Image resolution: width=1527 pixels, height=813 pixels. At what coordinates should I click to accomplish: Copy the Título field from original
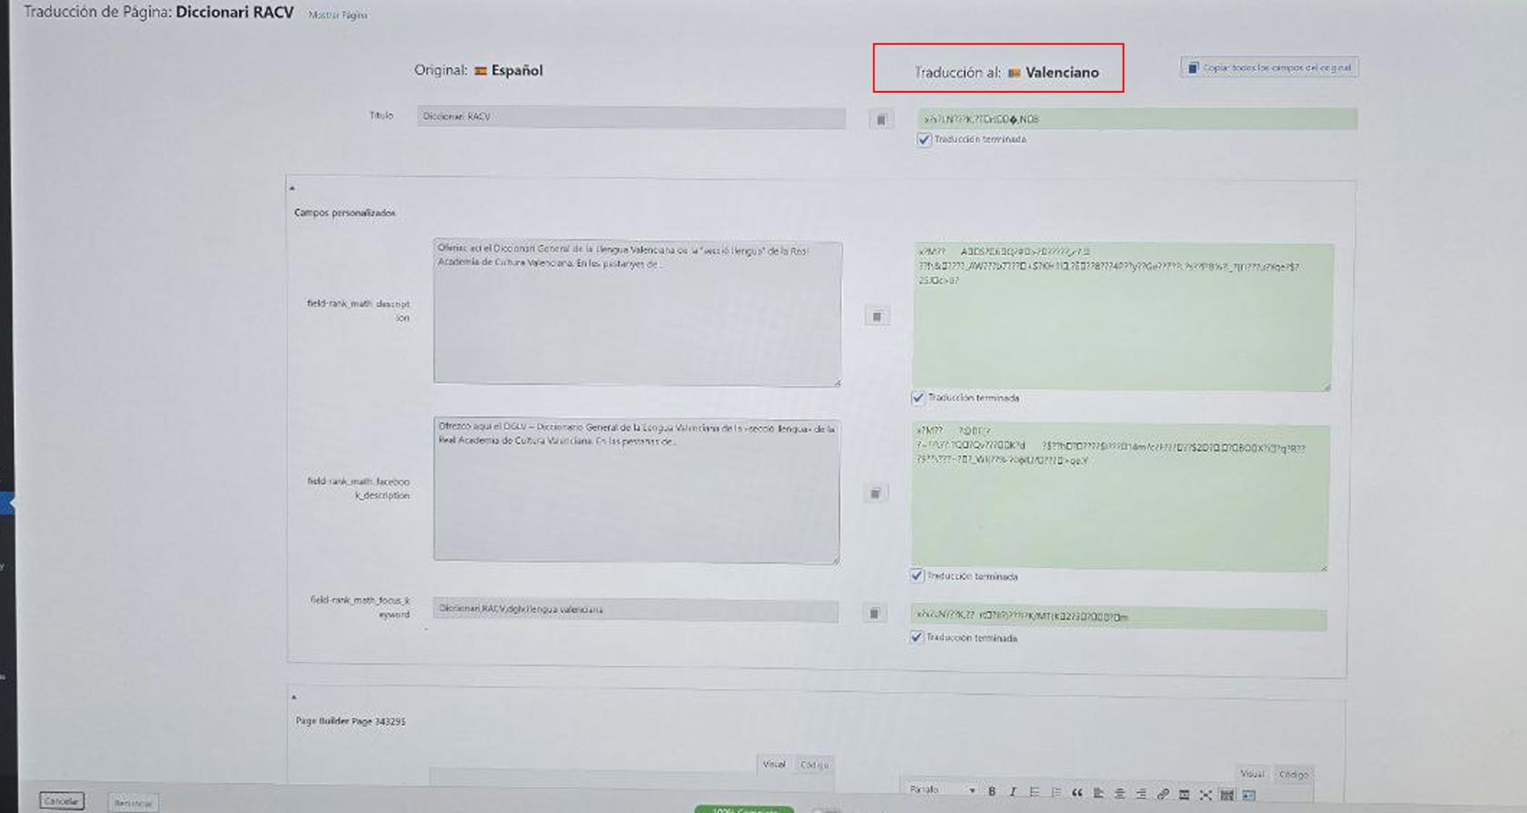click(881, 119)
